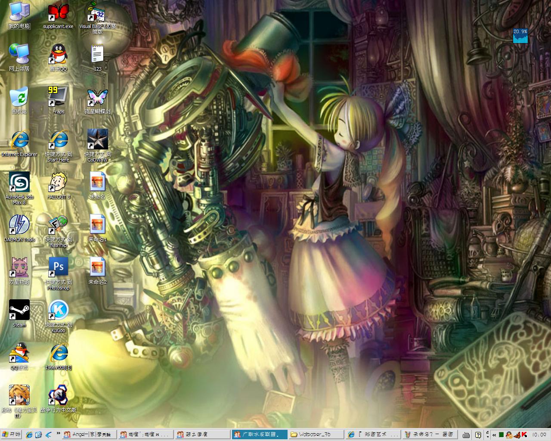Click the 20.9% usage monitor widget

(520, 36)
